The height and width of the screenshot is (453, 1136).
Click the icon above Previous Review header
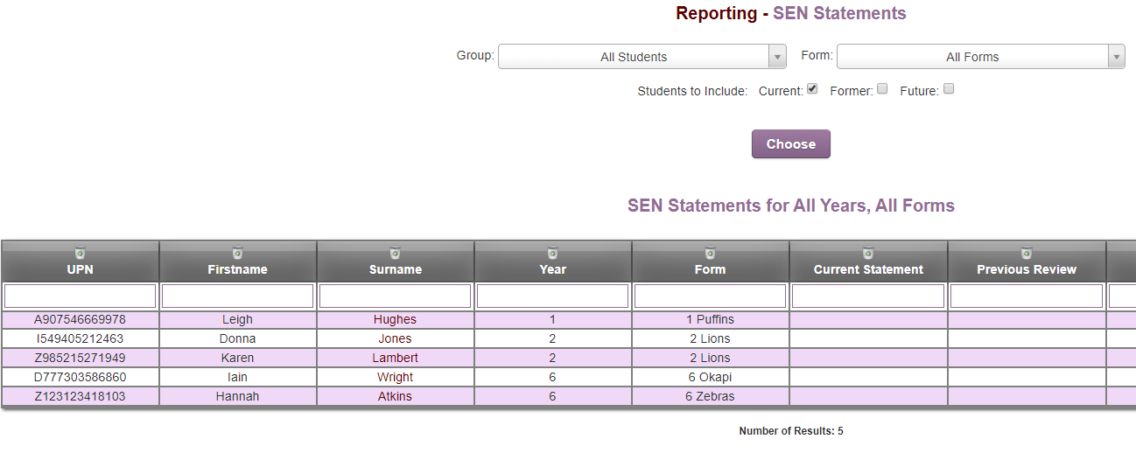click(x=1027, y=253)
